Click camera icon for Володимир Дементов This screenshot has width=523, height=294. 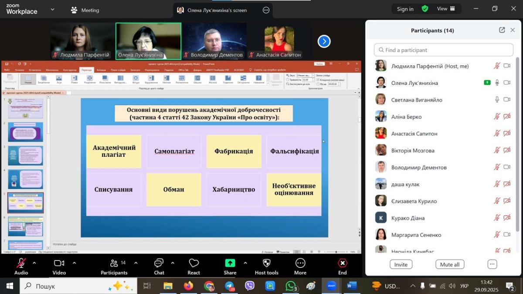[x=507, y=167]
